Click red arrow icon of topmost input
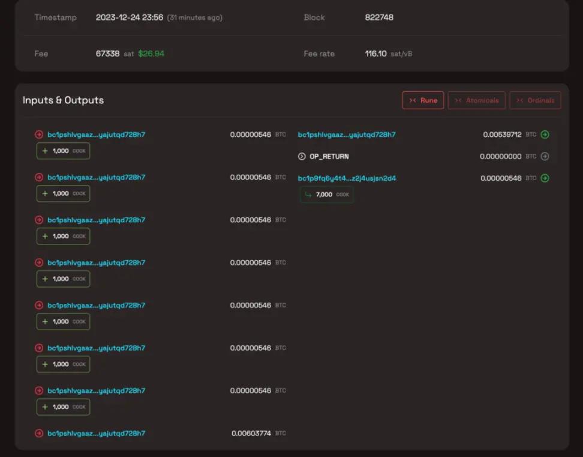The image size is (583, 457). pyautogui.click(x=39, y=135)
